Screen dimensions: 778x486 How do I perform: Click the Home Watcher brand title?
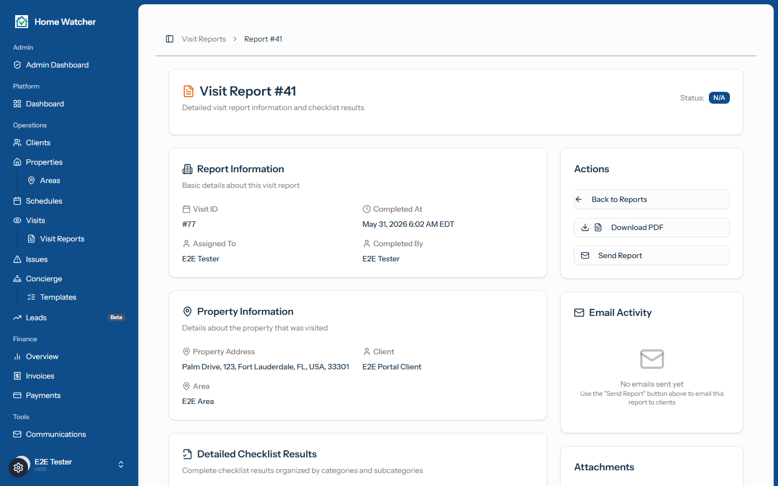tap(65, 22)
